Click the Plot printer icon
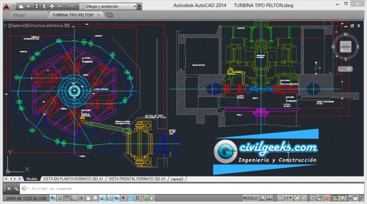This screenshot has width=367, height=204. point(52,6)
